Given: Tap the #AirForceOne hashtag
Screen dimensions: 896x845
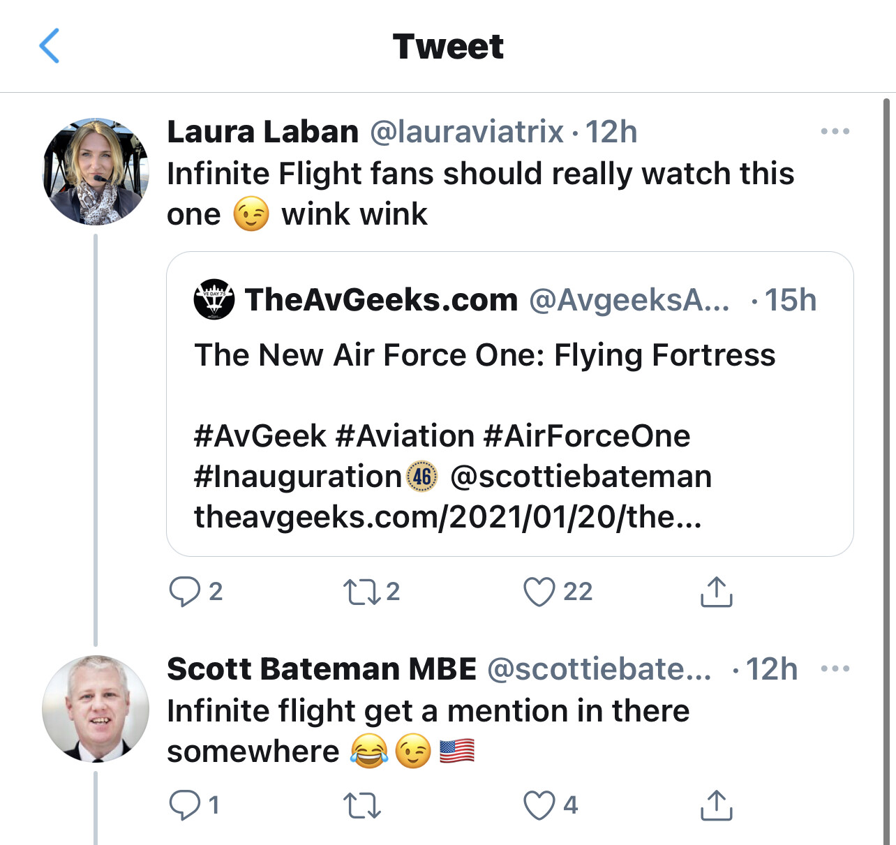Looking at the screenshot, I should click(586, 436).
